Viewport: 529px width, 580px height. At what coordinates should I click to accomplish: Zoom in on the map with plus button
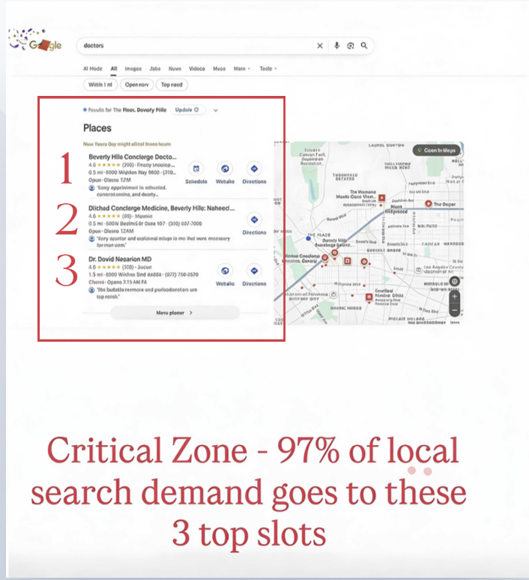pyautogui.click(x=454, y=297)
